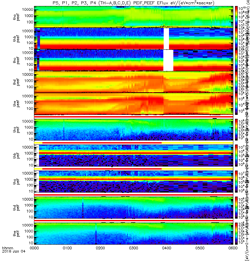This screenshot has height=267, width=250.
Task: Click the color bar beside the tha peef panel
Action: coord(236,17)
